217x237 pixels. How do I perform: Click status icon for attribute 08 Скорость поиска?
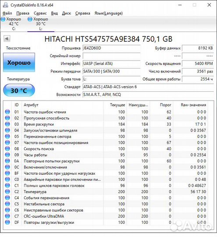[7, 149]
